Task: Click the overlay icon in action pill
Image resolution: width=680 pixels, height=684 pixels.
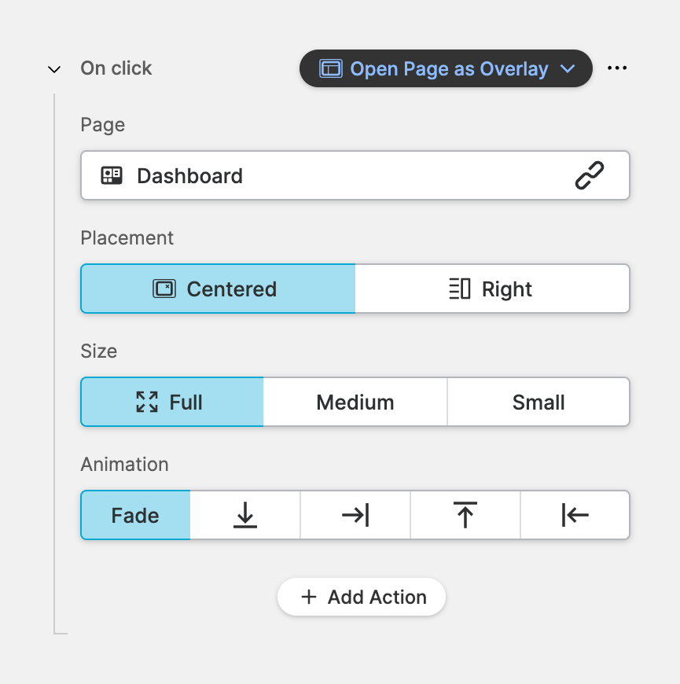Action: coord(331,69)
